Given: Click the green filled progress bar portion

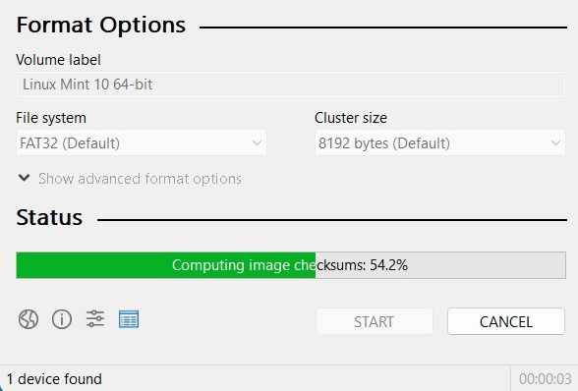Looking at the screenshot, I should click(x=166, y=265).
